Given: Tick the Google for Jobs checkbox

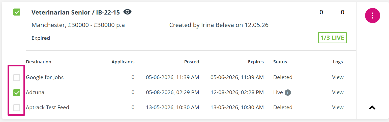Looking at the screenshot, I should tap(17, 78).
